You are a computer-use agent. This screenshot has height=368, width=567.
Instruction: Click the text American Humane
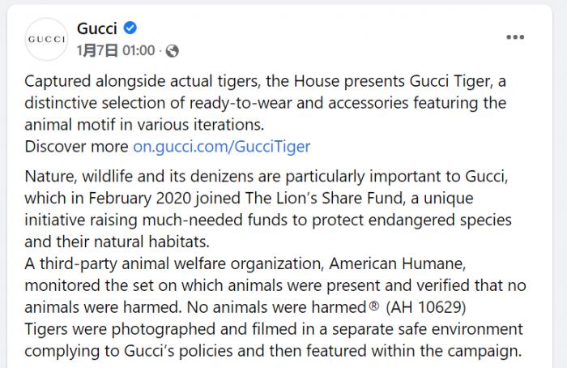click(397, 263)
